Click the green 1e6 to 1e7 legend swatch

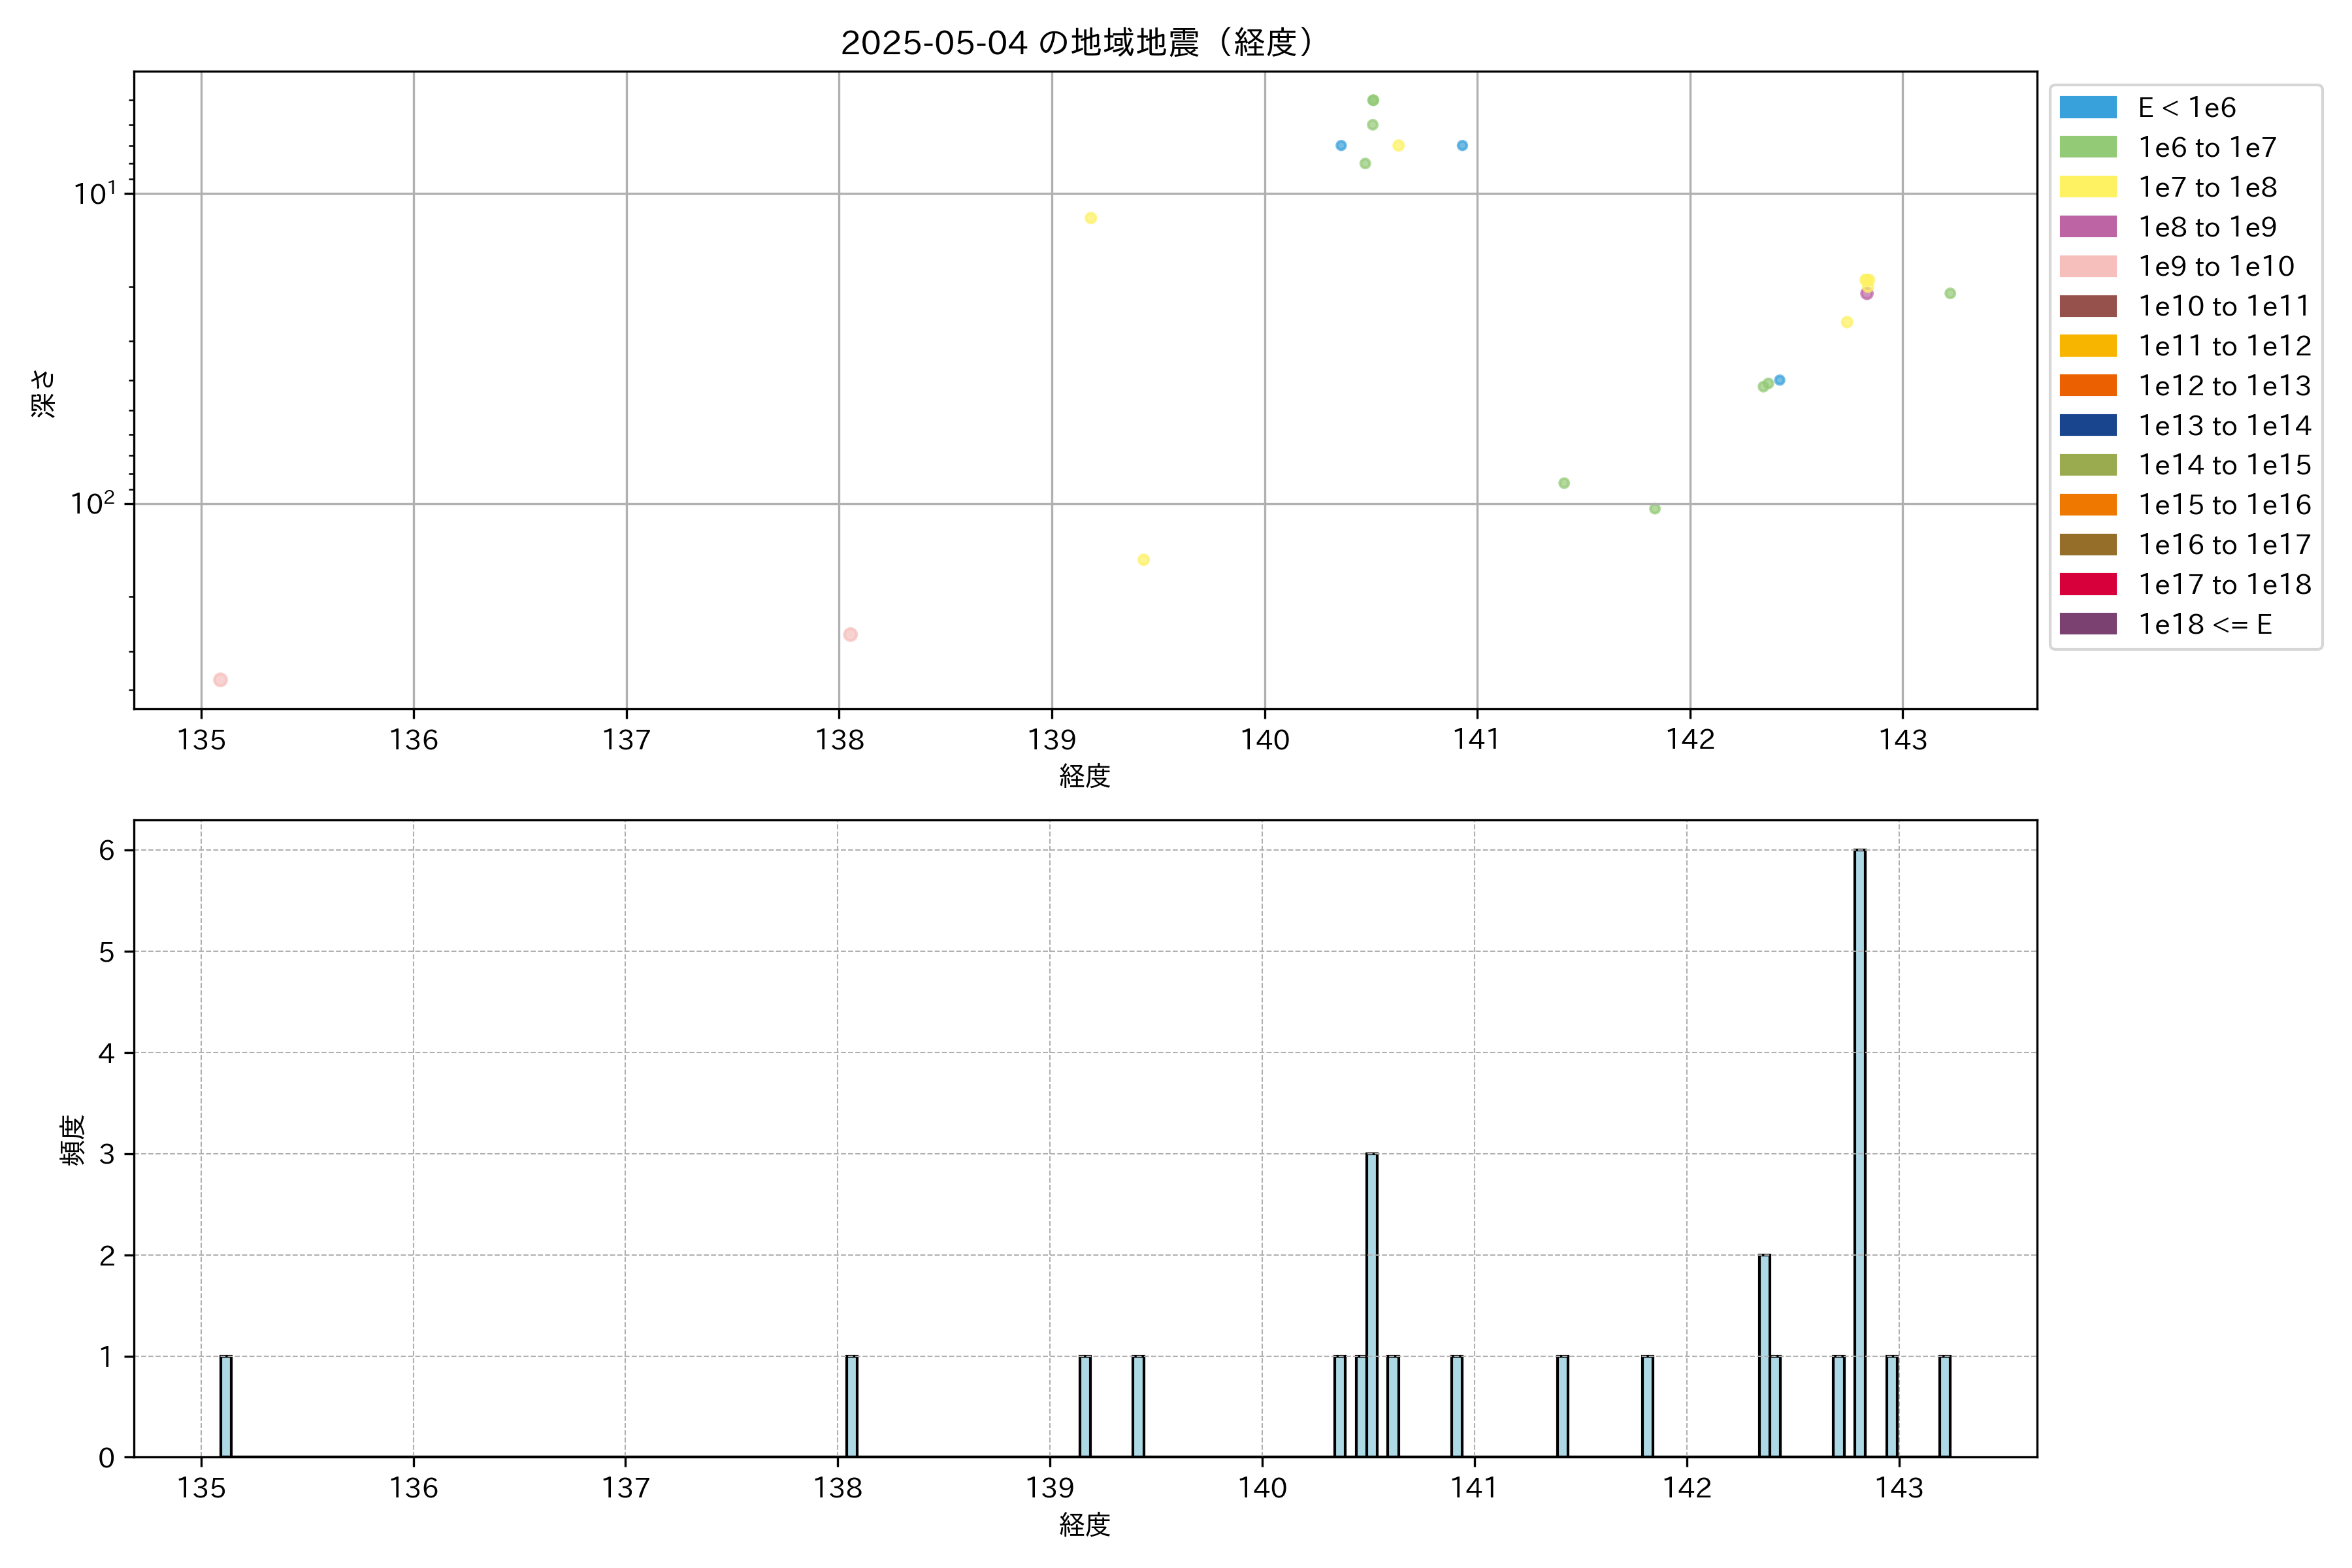[2087, 147]
